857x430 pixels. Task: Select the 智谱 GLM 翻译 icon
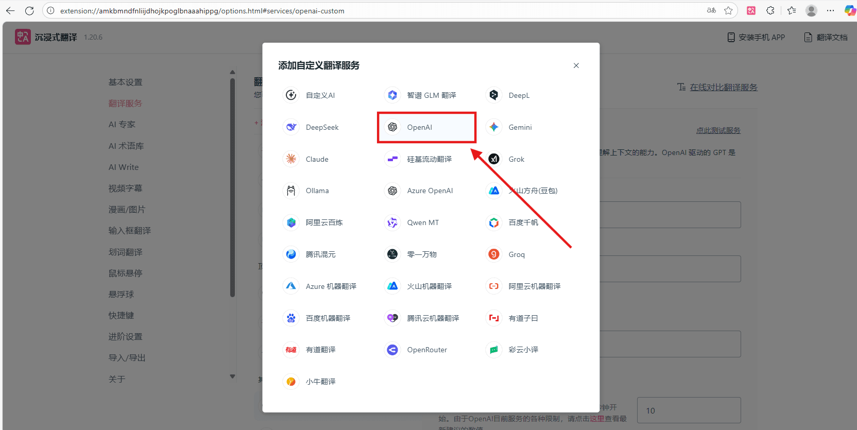pyautogui.click(x=392, y=95)
